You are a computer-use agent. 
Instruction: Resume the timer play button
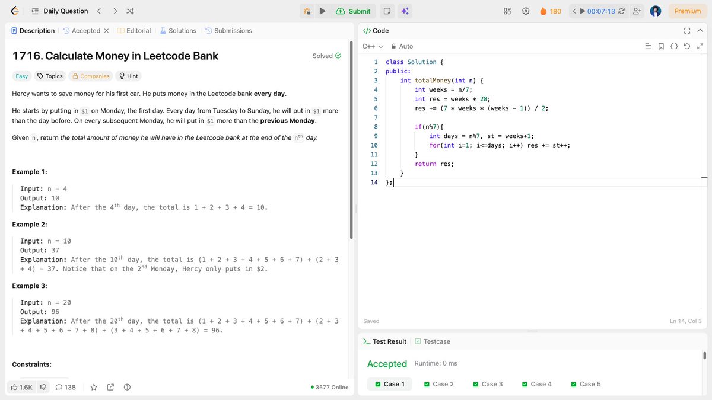coord(583,11)
